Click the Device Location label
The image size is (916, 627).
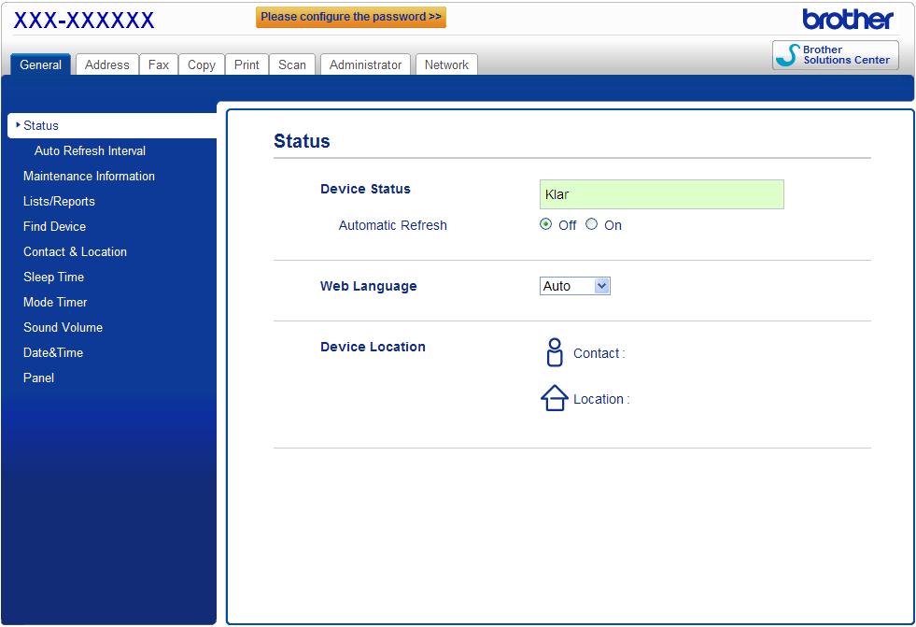click(373, 347)
